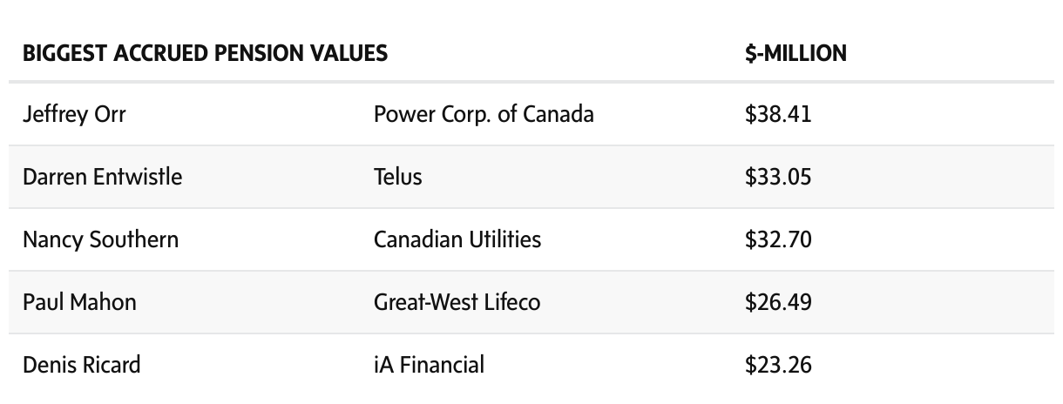Click the Darren Entwistle name cell

(x=103, y=177)
